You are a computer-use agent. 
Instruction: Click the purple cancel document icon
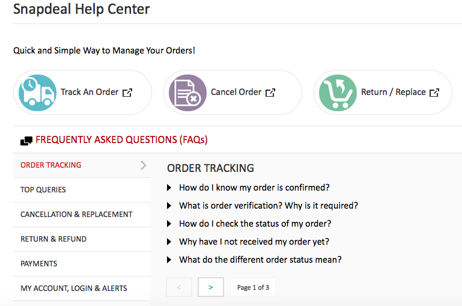(187, 93)
